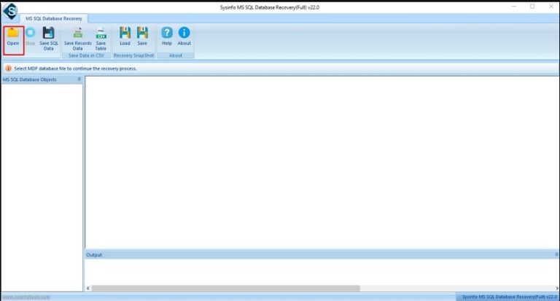Image resolution: width=560 pixels, height=301 pixels.
Task: Click MS SQL Database Objects panel title
Action: 30,79
